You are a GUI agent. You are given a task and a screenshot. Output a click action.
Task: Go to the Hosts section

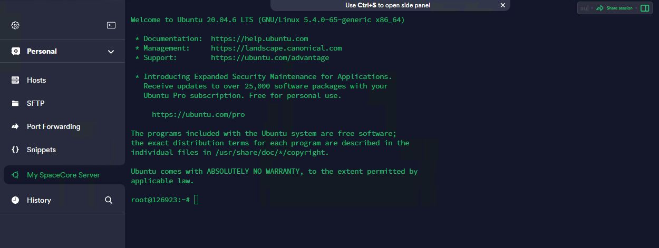coord(36,80)
